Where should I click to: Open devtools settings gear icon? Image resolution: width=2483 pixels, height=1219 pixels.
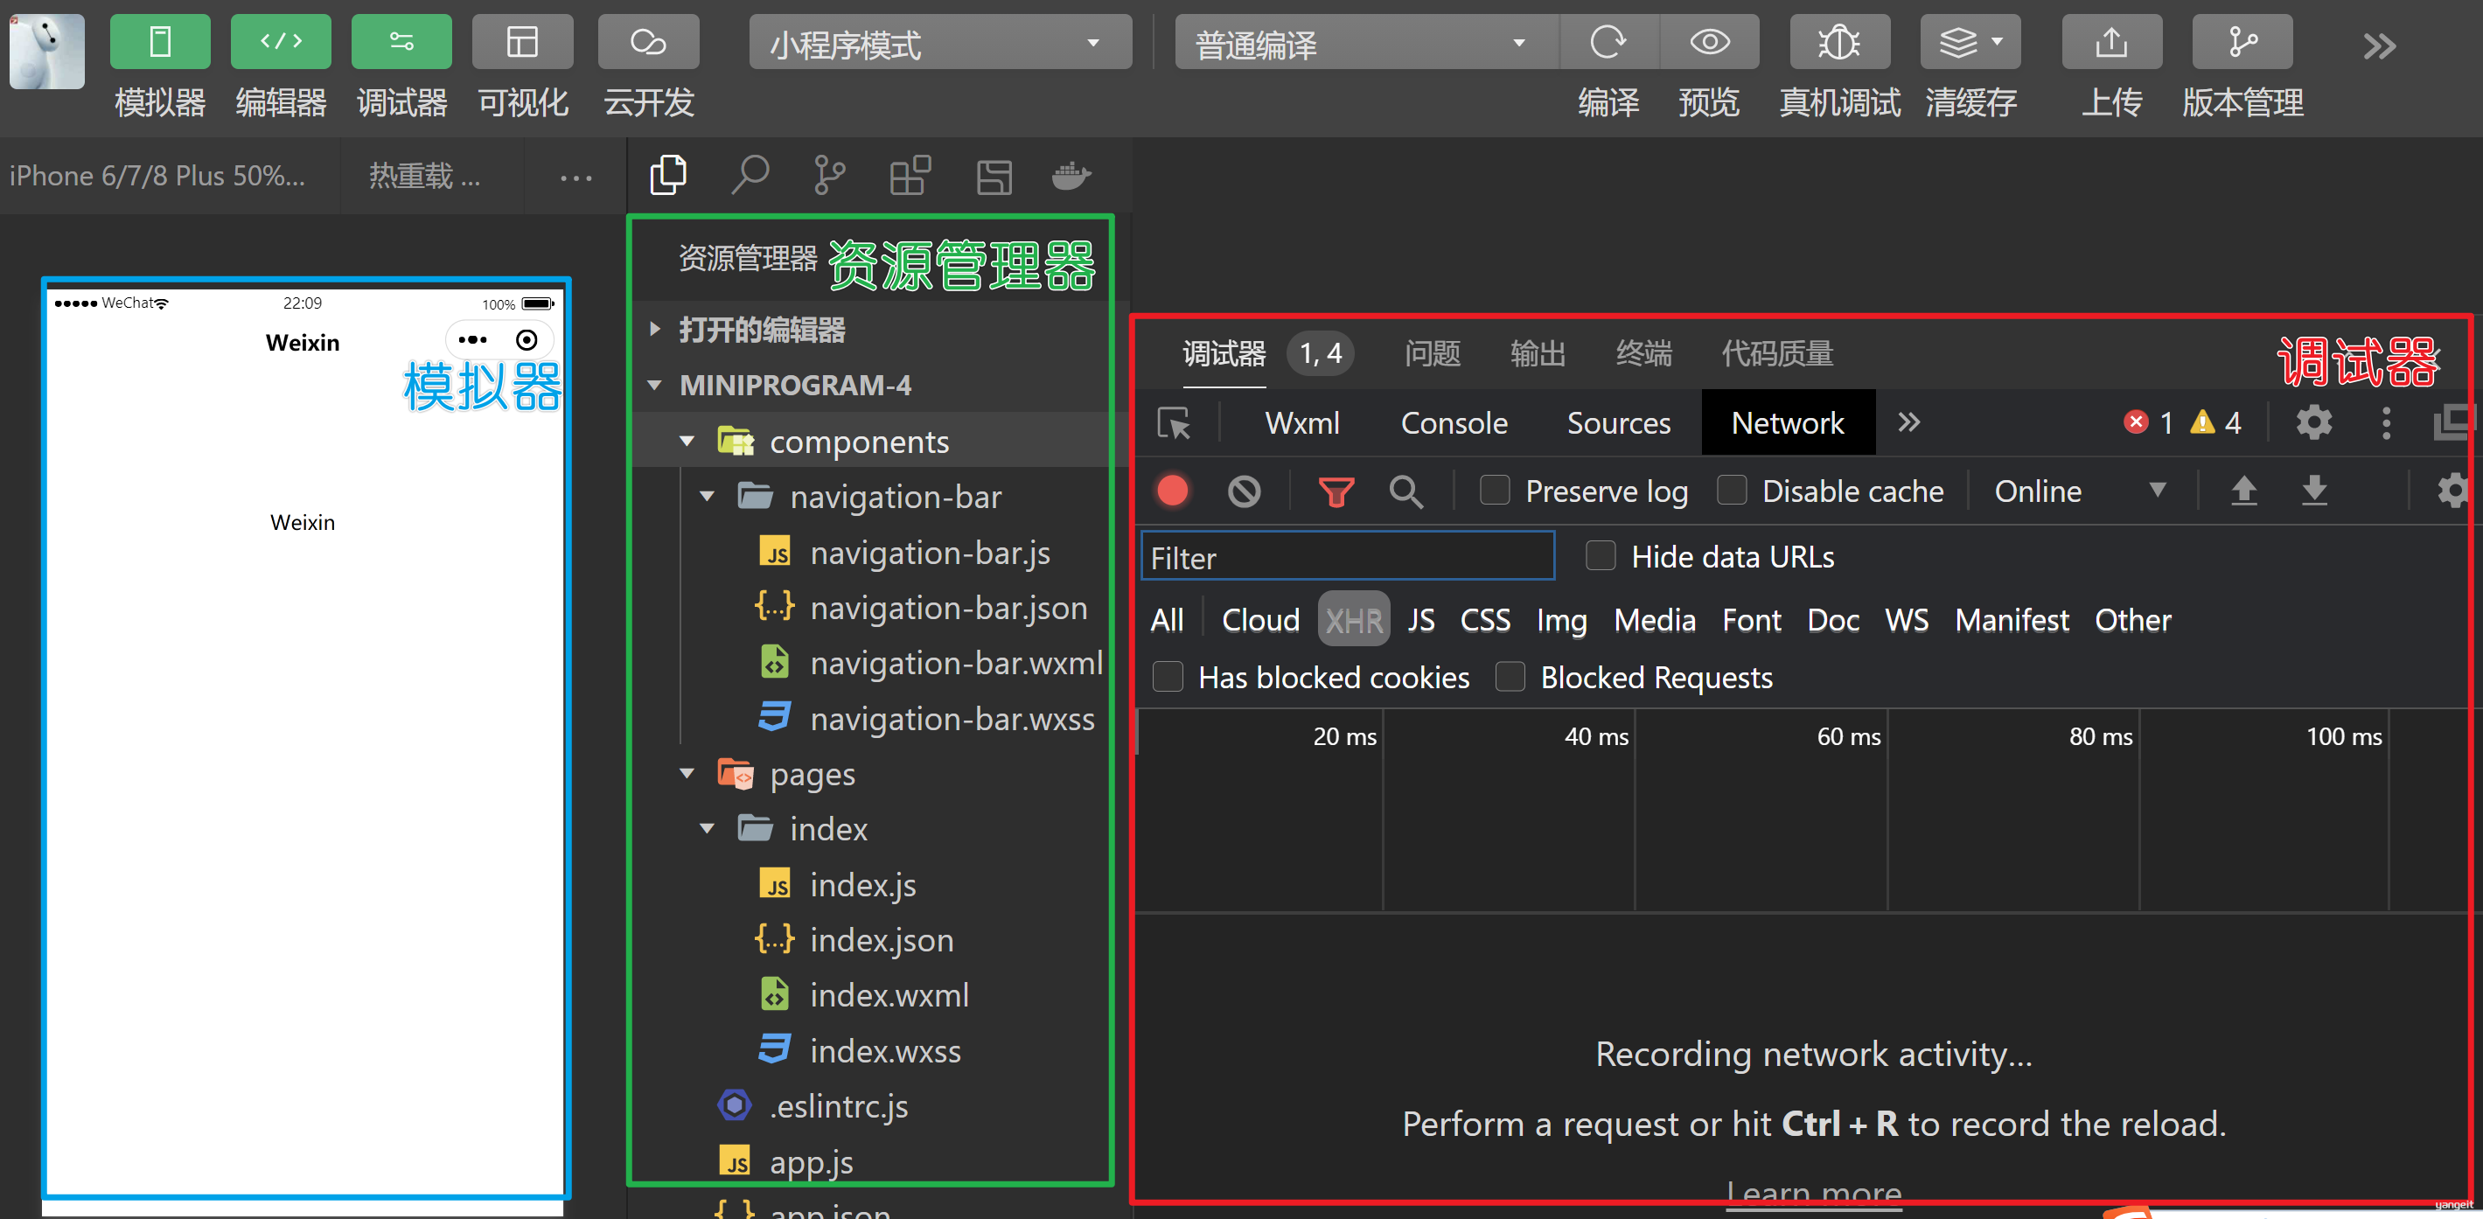click(2313, 422)
